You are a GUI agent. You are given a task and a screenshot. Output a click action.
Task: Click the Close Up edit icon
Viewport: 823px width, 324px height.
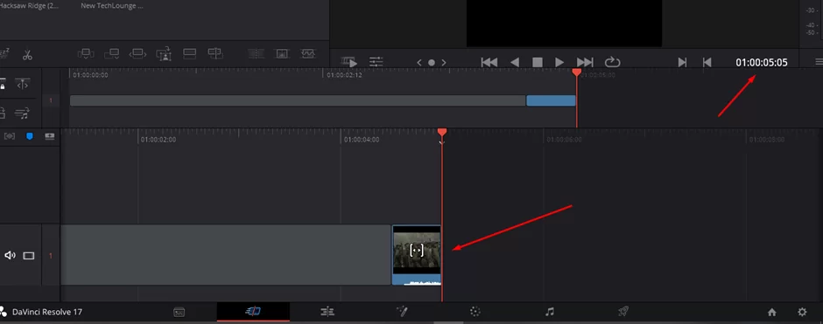[x=165, y=54]
